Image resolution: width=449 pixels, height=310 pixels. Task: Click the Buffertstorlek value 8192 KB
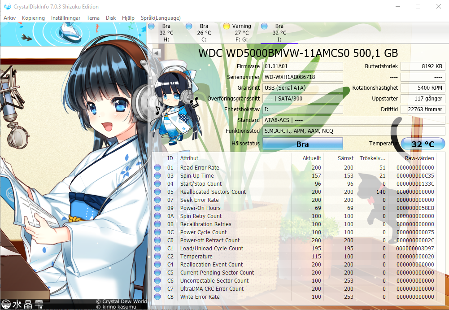click(423, 66)
